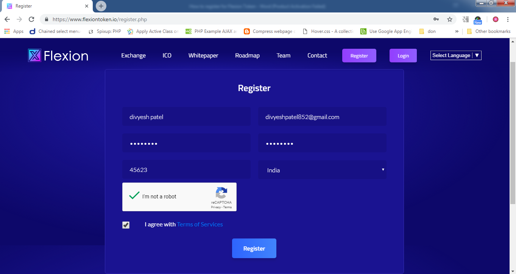Open the reCAPTCHA Privacy link
Viewport: 516px width, 274px height.
tap(216, 207)
